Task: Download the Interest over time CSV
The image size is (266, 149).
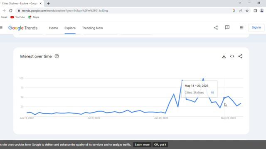Action: point(224,56)
